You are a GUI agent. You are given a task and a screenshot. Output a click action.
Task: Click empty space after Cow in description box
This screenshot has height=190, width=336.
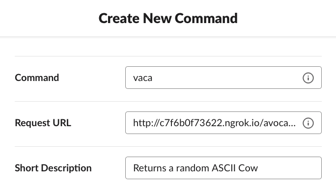289,168
